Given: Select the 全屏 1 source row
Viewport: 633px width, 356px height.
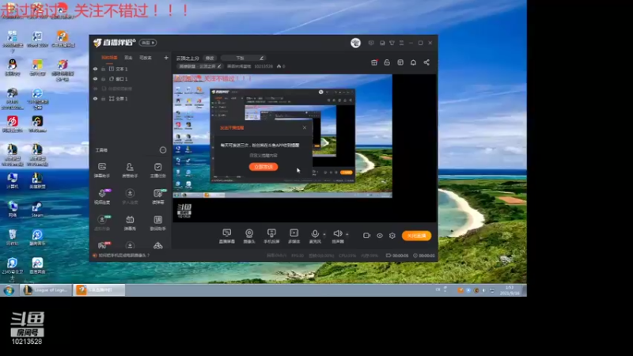Looking at the screenshot, I should tap(131, 98).
